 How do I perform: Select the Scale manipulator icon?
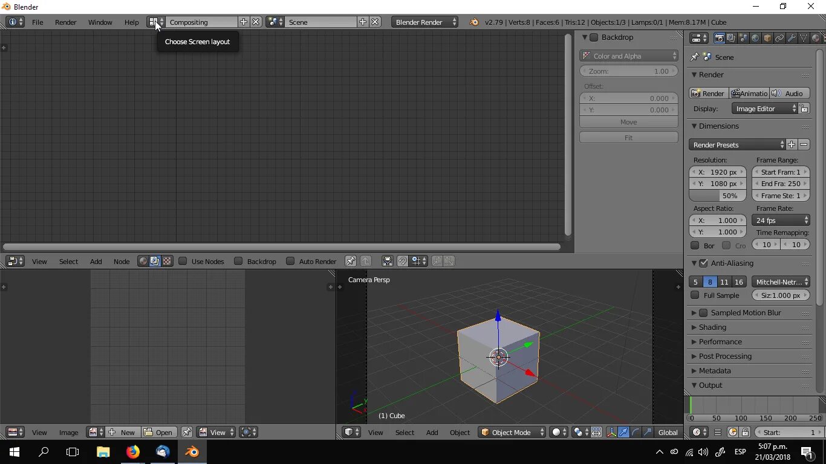tap(648, 432)
